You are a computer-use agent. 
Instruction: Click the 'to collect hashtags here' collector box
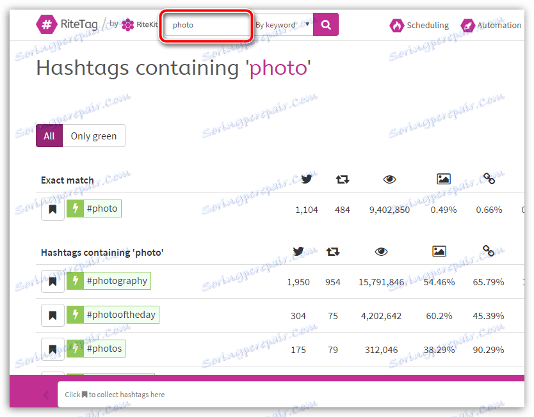point(291,394)
